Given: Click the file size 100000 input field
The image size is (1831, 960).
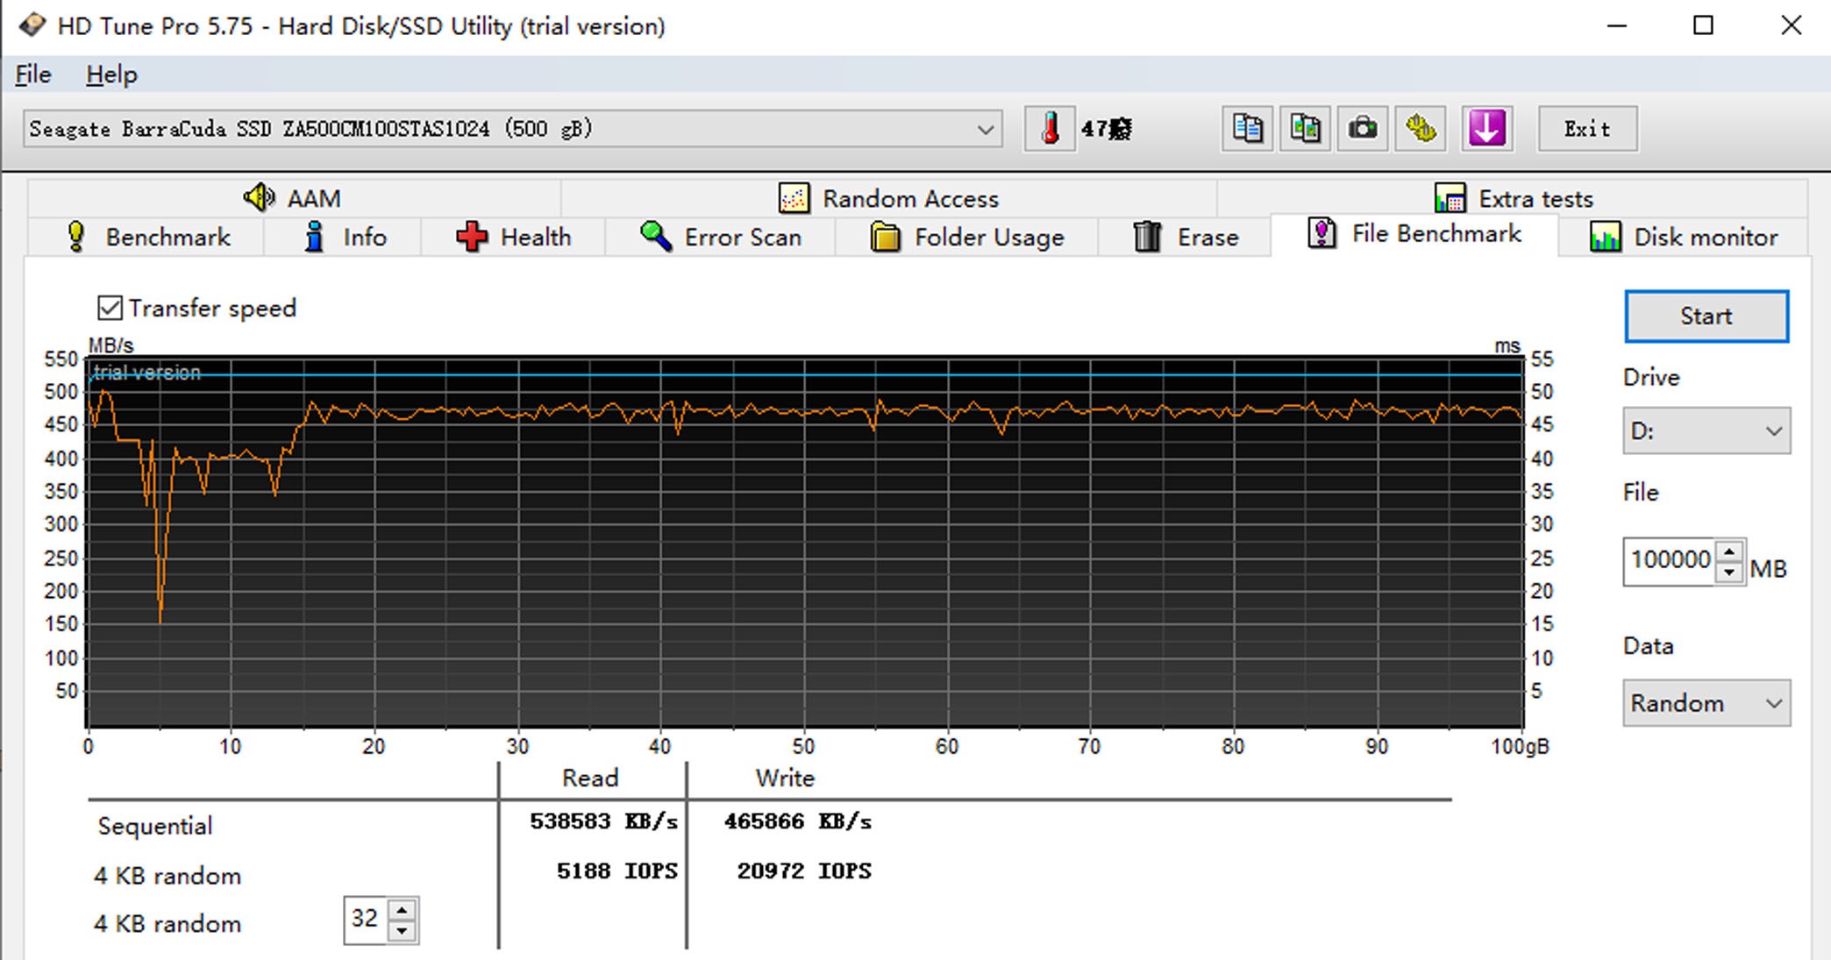Looking at the screenshot, I should pyautogui.click(x=1669, y=561).
